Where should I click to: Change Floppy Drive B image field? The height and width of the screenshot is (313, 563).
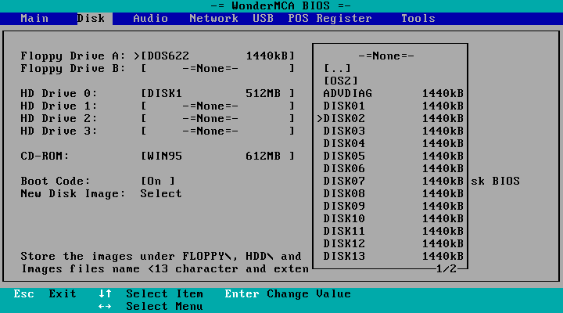tap(217, 68)
